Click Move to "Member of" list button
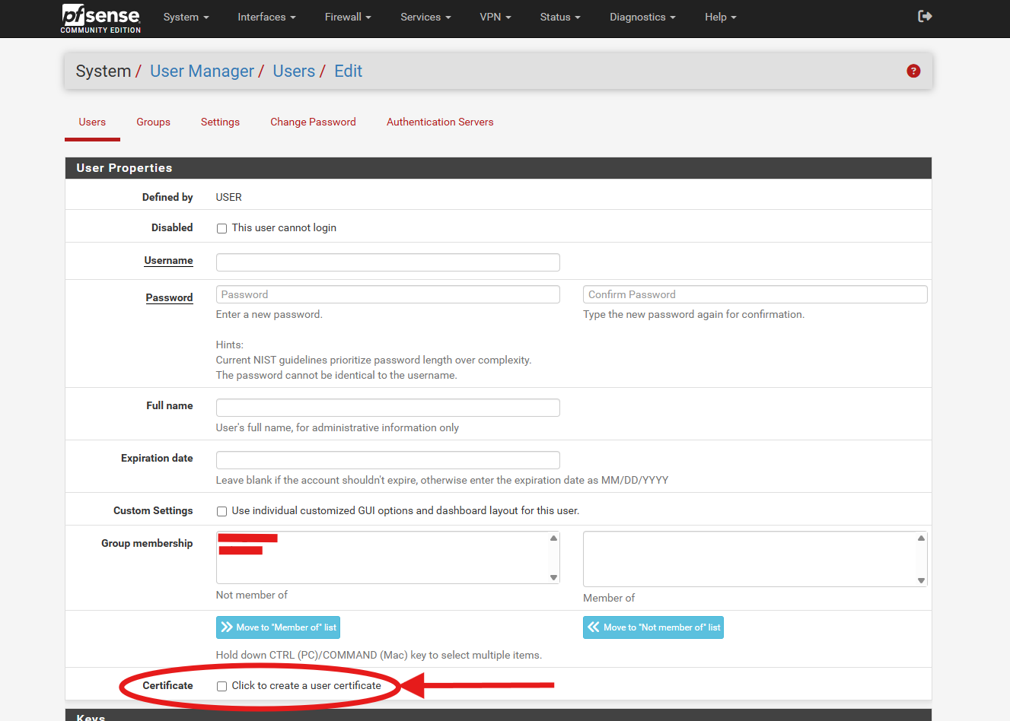Screen dimensions: 1010x721 click(x=278, y=627)
